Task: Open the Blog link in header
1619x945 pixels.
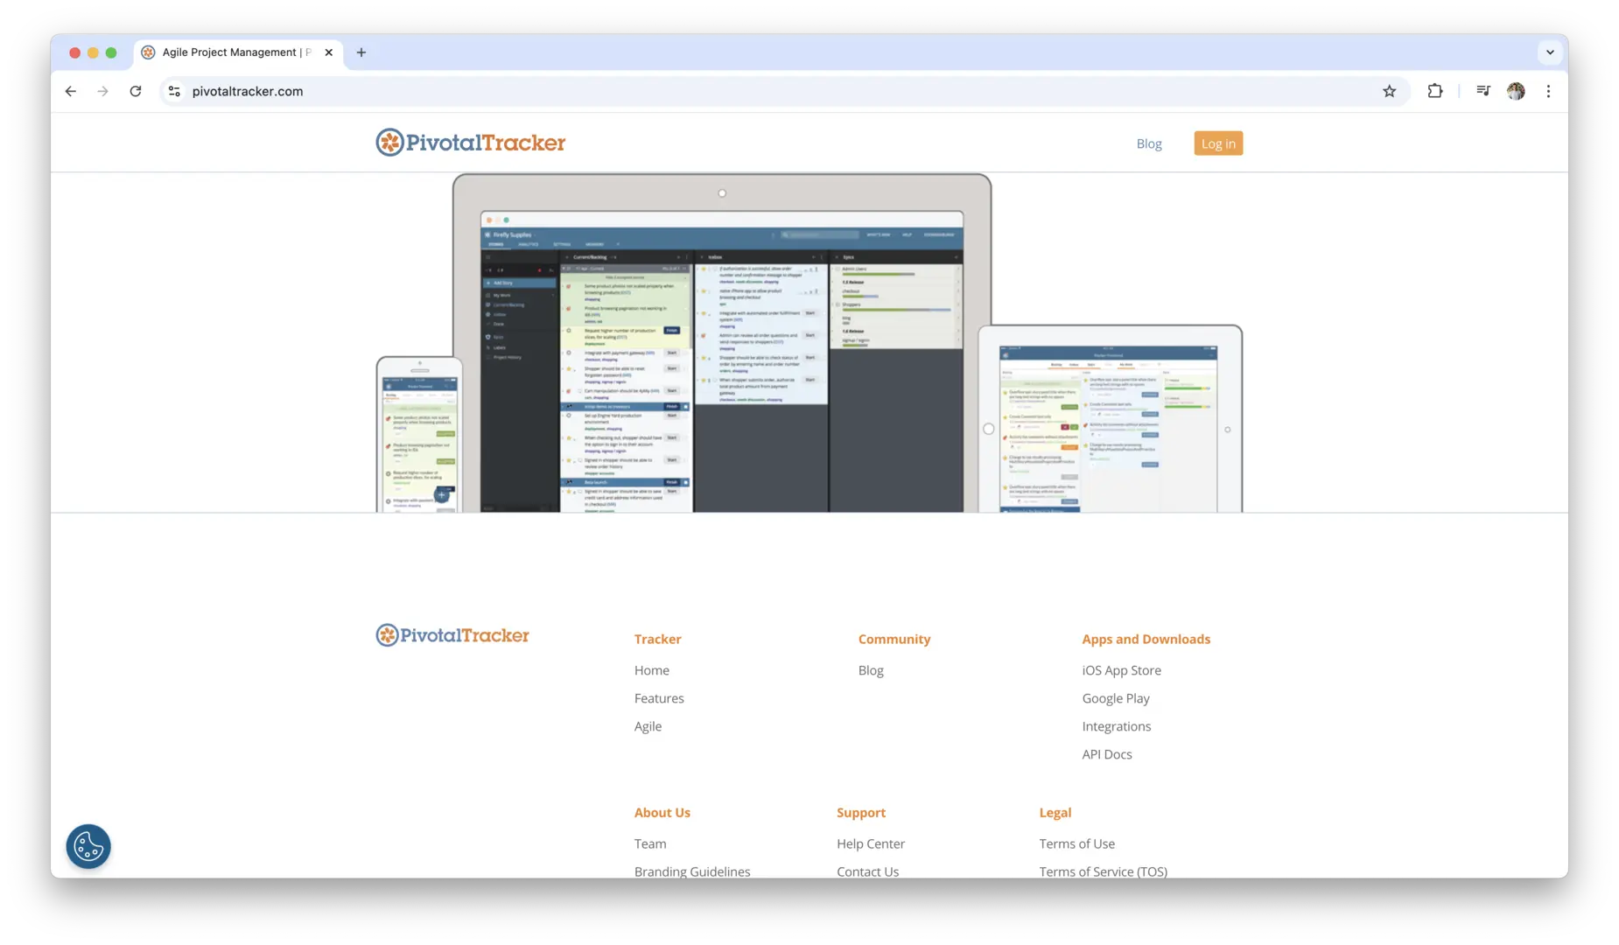Action: point(1148,143)
